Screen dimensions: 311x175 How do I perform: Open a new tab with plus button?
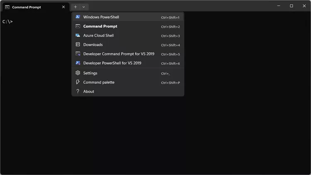pos(75,7)
